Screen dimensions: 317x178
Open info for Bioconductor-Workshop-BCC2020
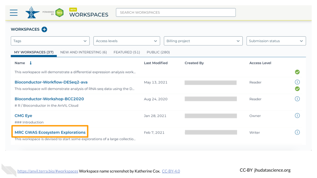click(x=297, y=99)
